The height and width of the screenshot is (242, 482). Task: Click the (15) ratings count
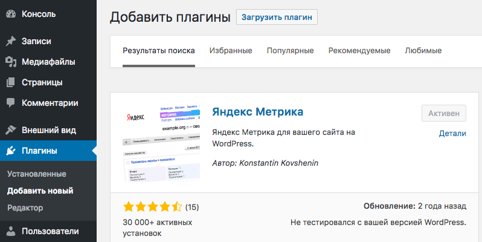coord(192,207)
